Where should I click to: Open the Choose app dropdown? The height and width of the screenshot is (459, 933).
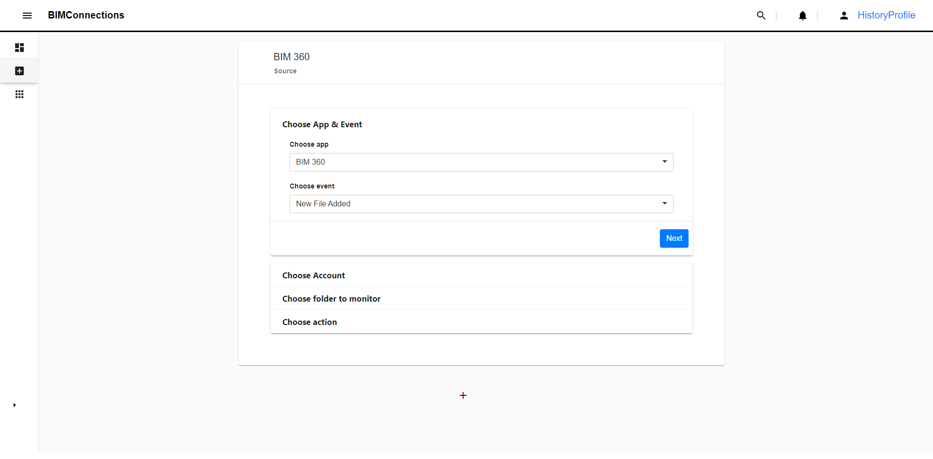coord(481,162)
